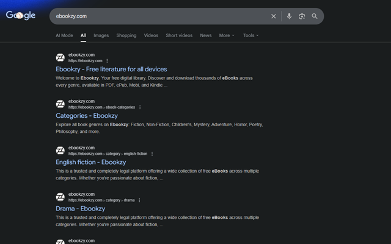391x244 pixels.
Task: Click site name ebookzy.com above English fiction result
Action: pos(81,148)
